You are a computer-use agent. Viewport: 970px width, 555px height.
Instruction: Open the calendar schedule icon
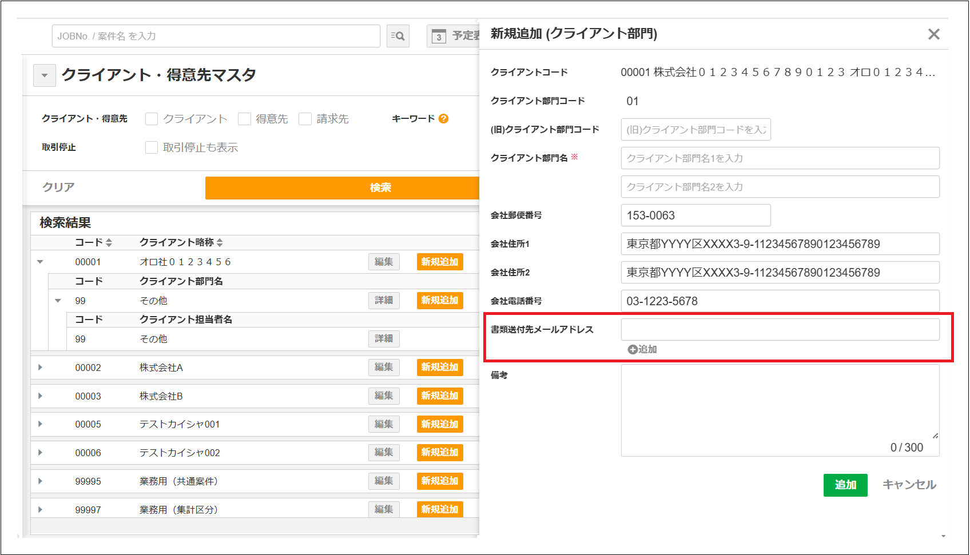[439, 36]
